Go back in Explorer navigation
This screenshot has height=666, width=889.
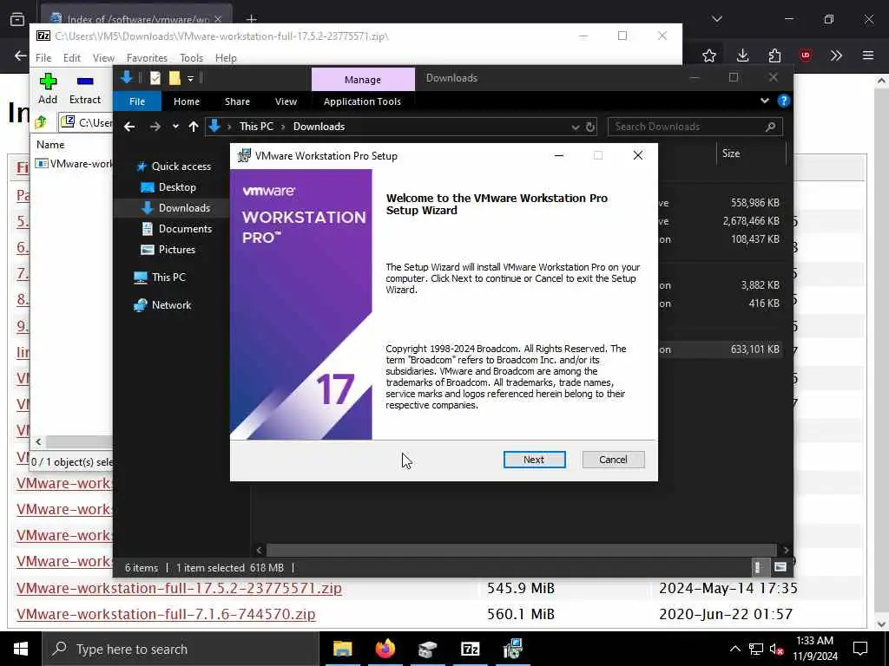[x=129, y=127]
